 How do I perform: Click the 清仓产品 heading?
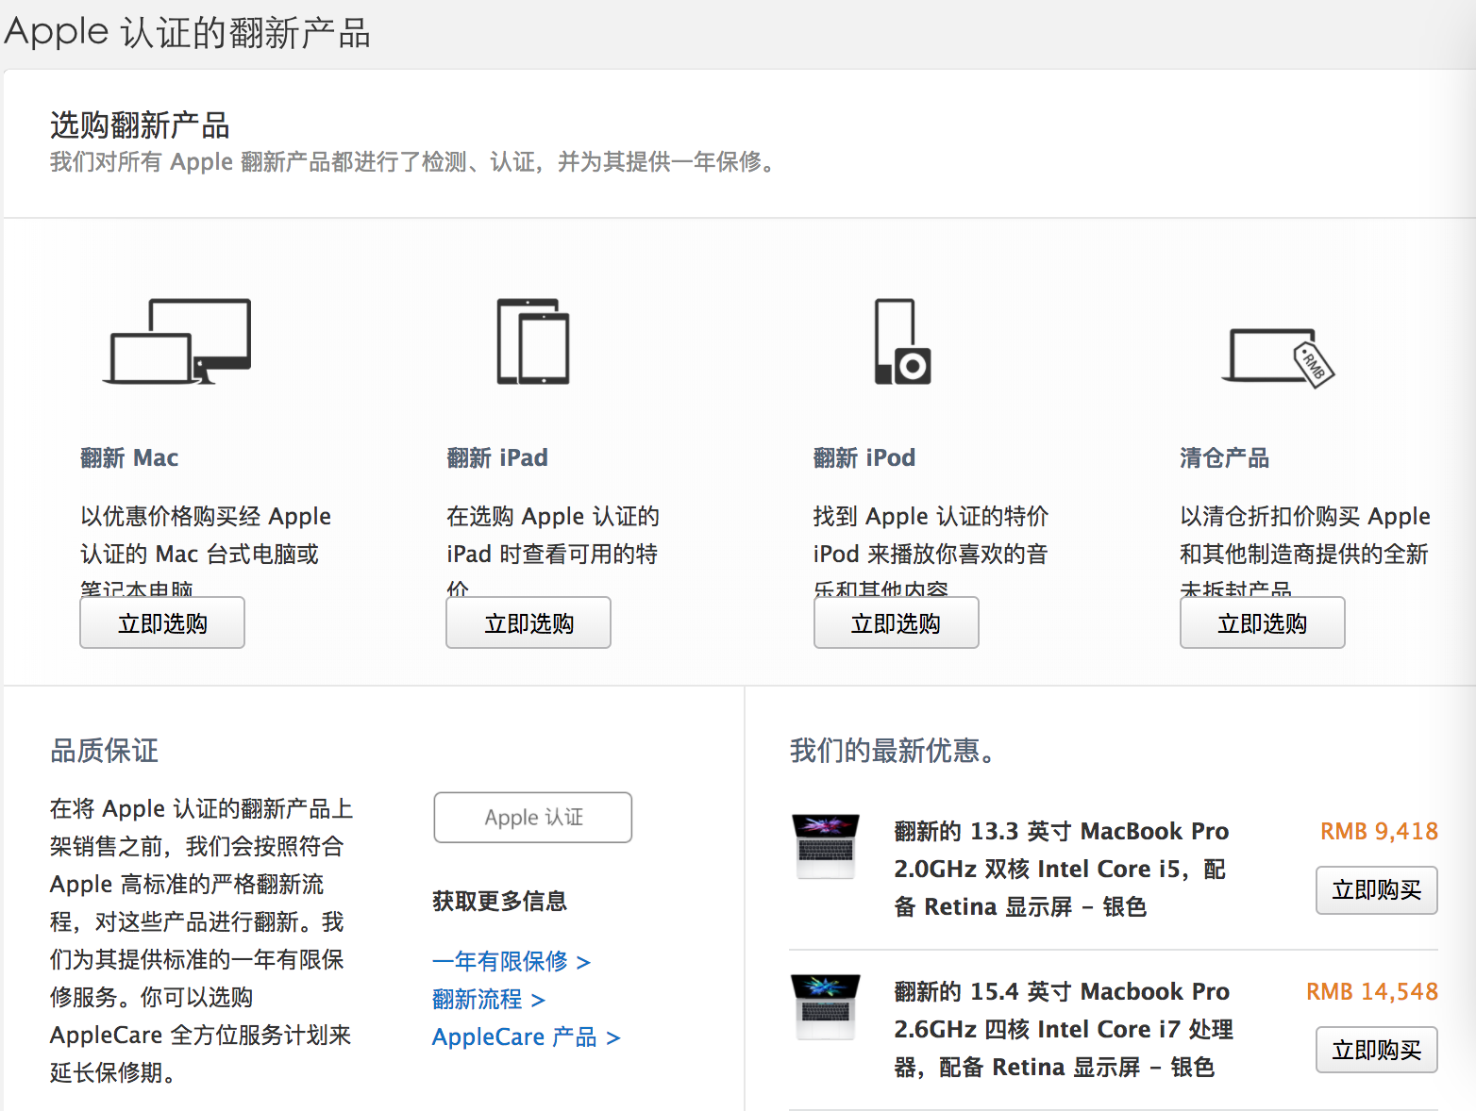(1224, 457)
